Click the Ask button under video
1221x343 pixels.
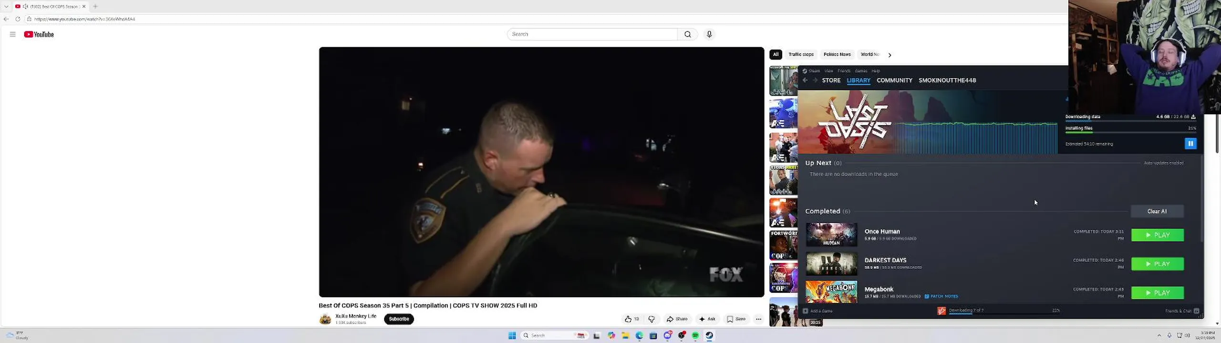click(x=707, y=319)
